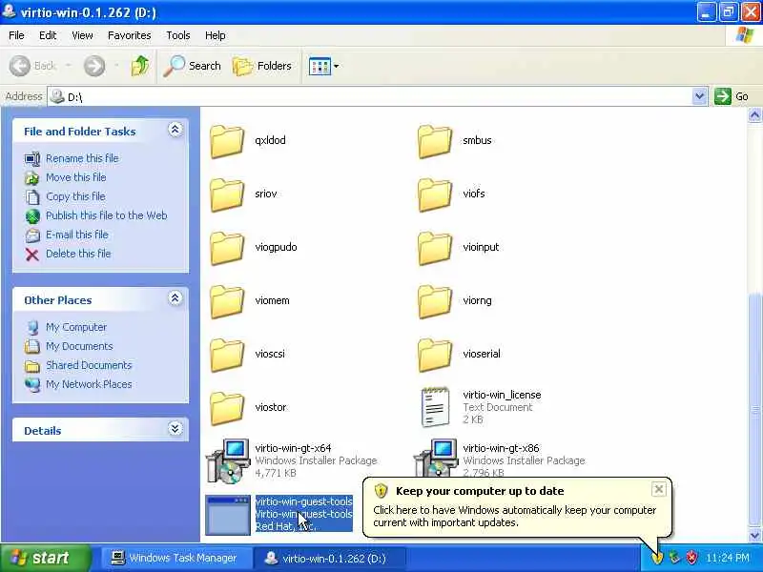
Task: Click Move this file
Action: [76, 177]
